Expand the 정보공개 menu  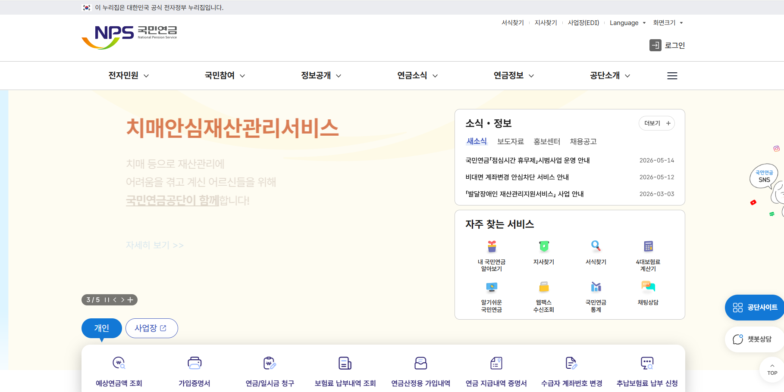pos(321,75)
